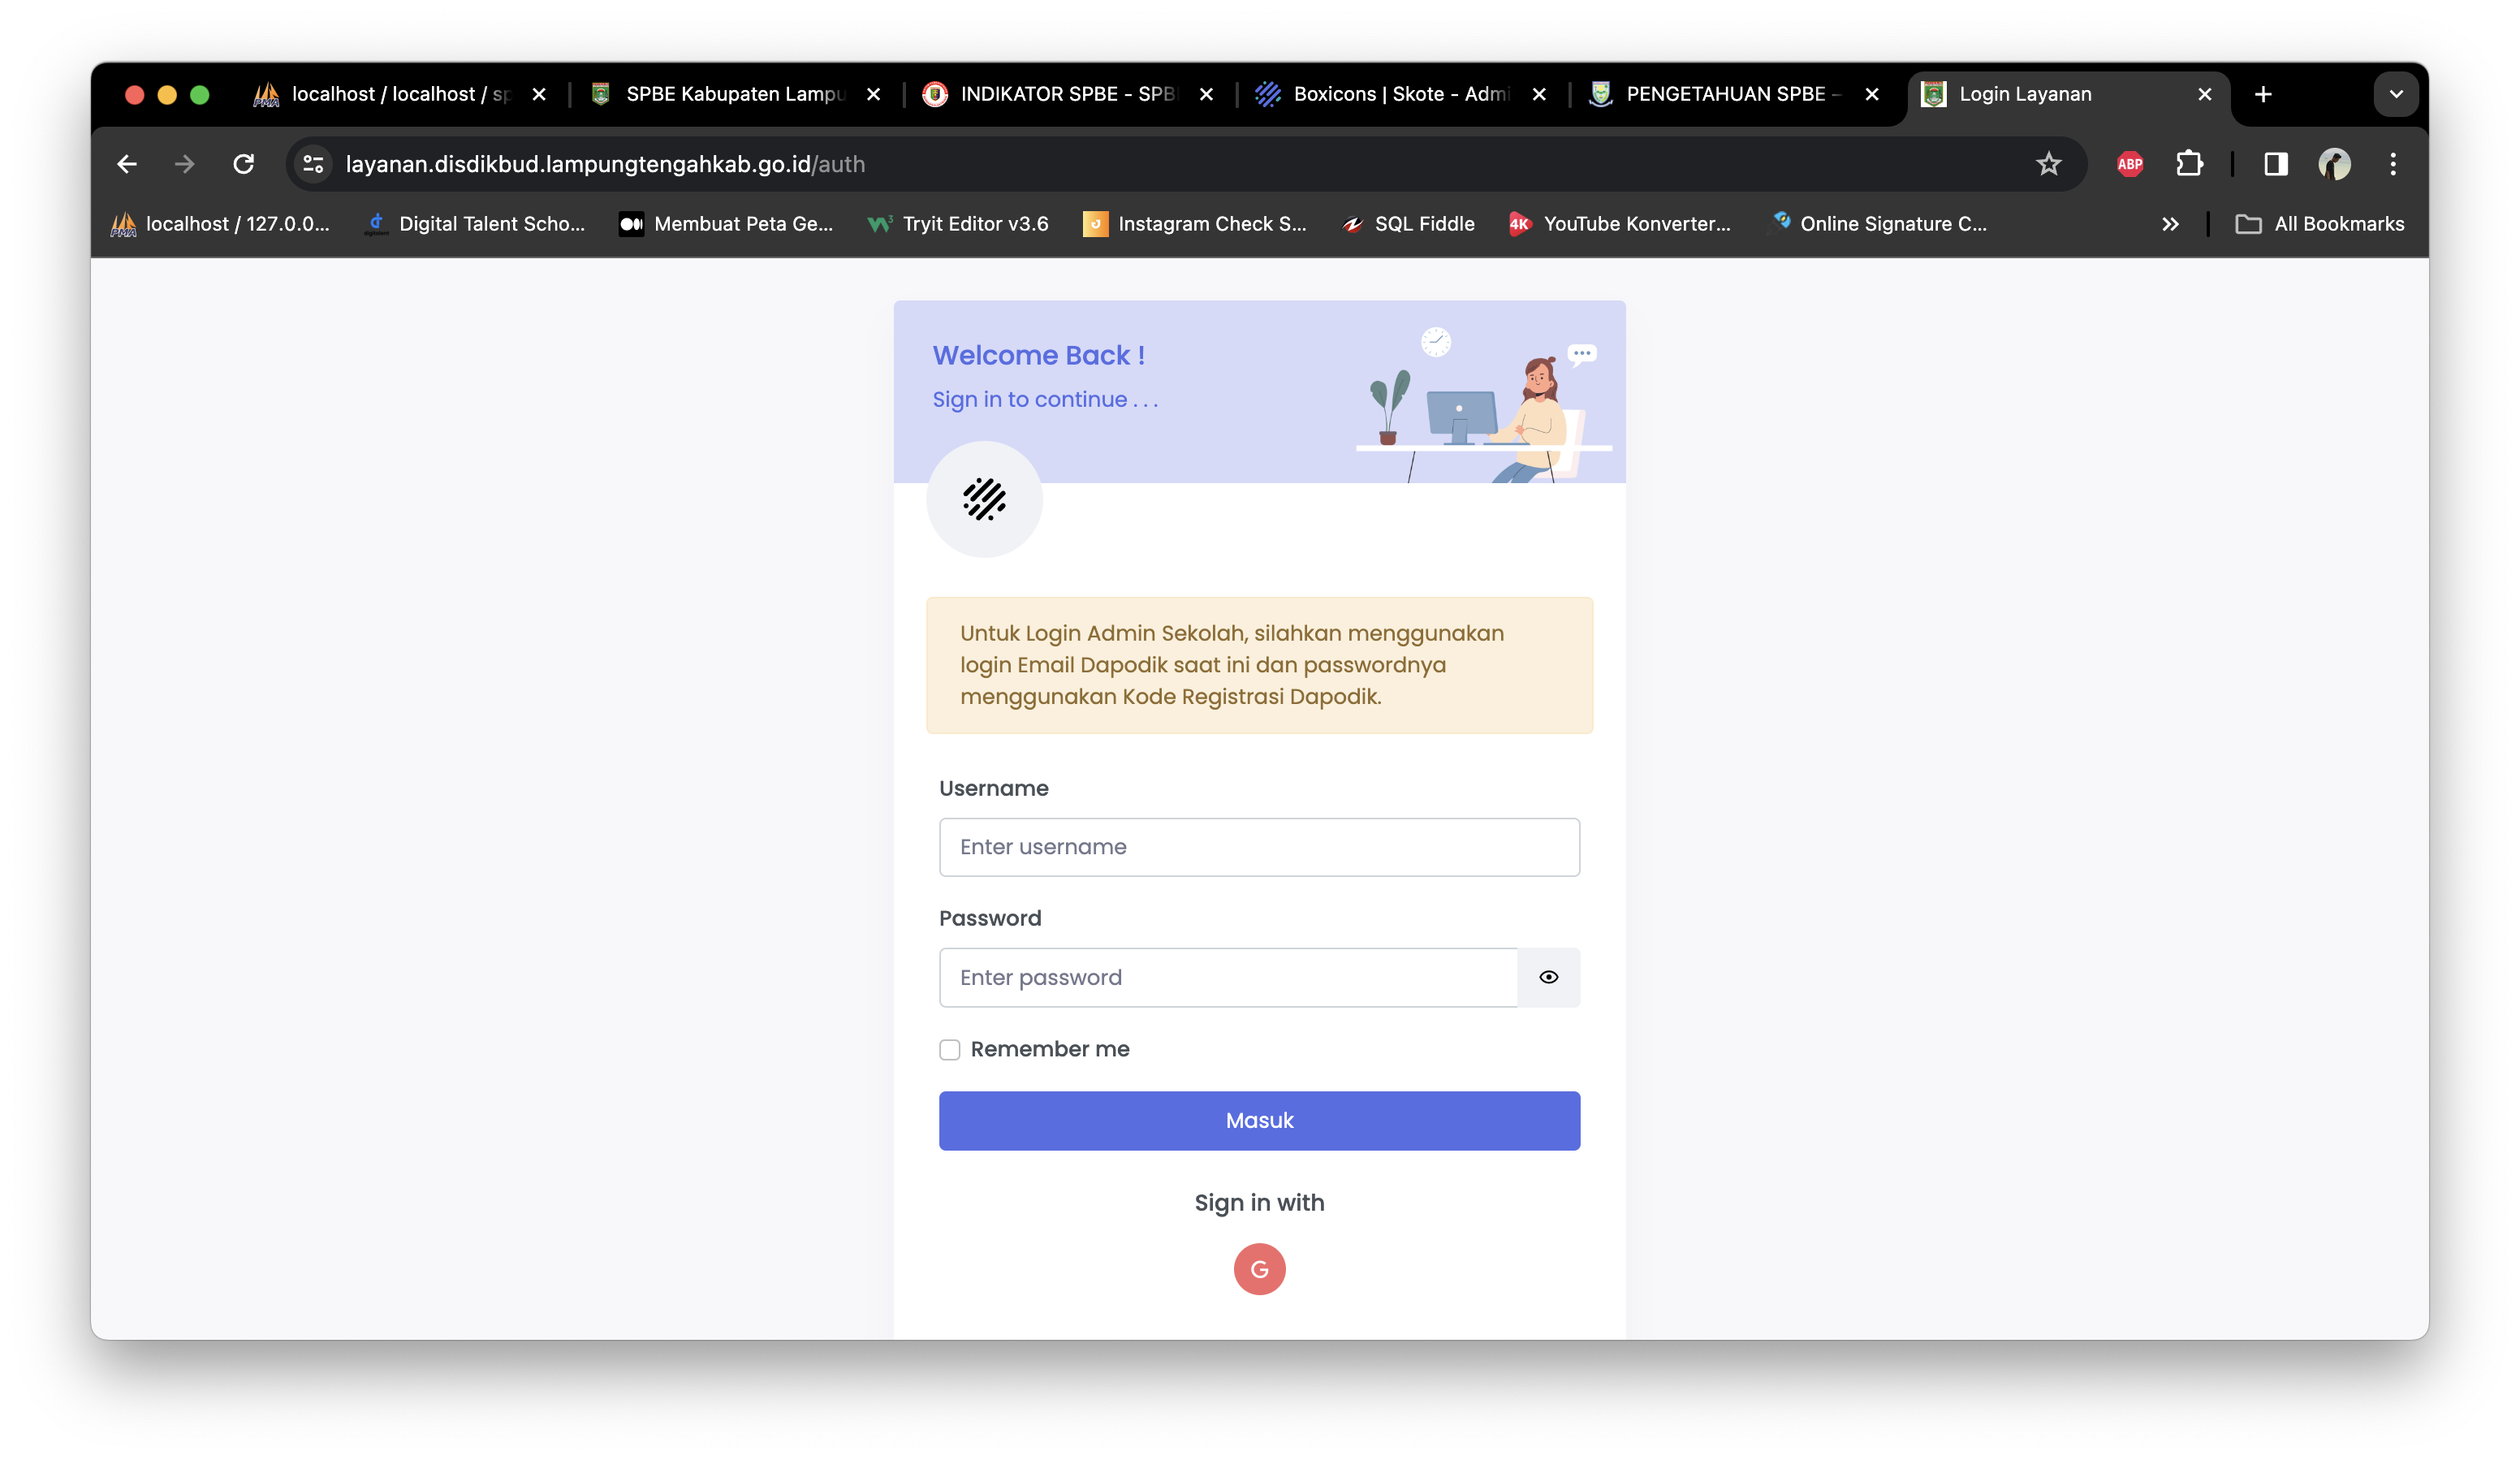
Task: Open the Chrome three-dot menu
Action: pos(2392,164)
